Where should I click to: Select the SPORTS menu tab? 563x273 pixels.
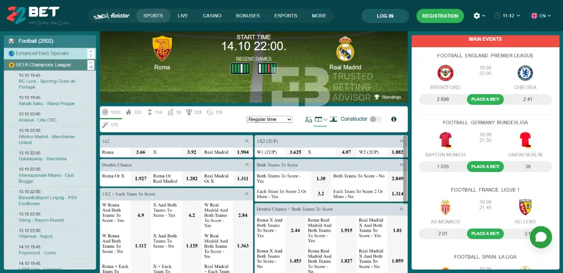point(153,16)
